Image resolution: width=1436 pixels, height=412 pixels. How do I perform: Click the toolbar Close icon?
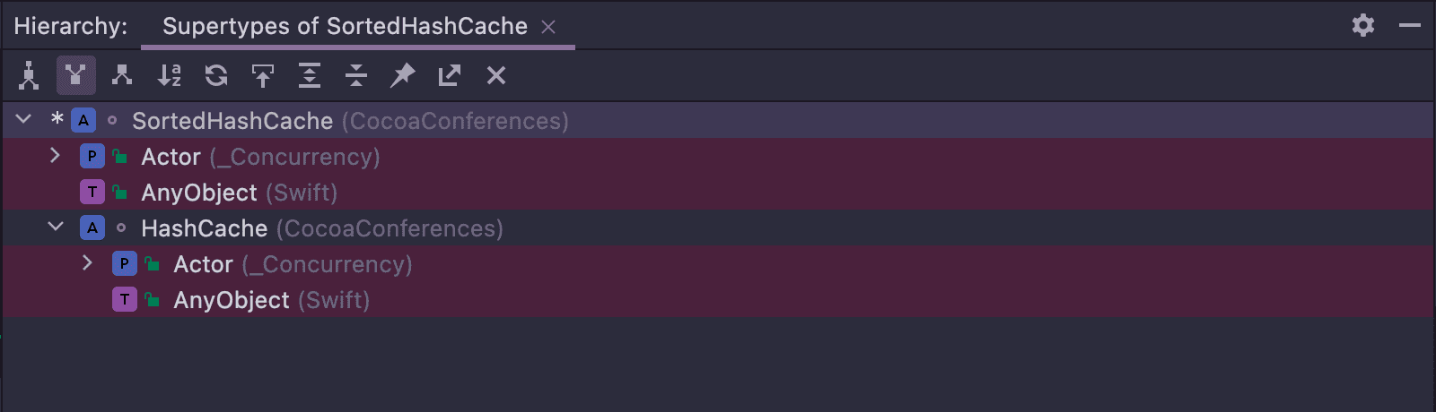pos(495,75)
